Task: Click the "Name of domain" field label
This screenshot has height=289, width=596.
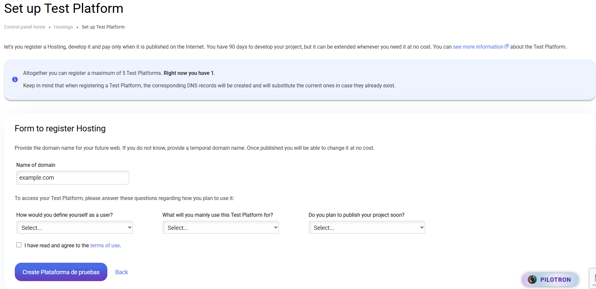Action: coord(36,165)
